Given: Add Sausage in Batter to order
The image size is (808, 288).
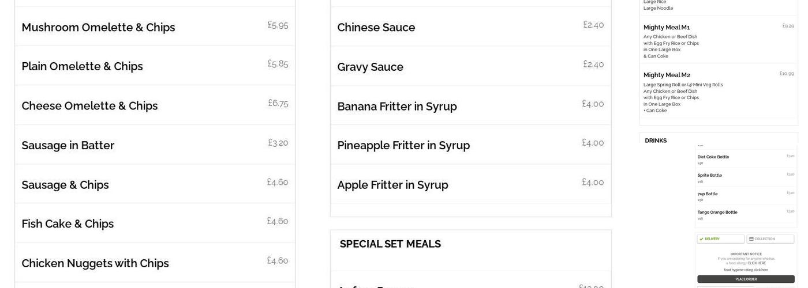Looking at the screenshot, I should [68, 145].
